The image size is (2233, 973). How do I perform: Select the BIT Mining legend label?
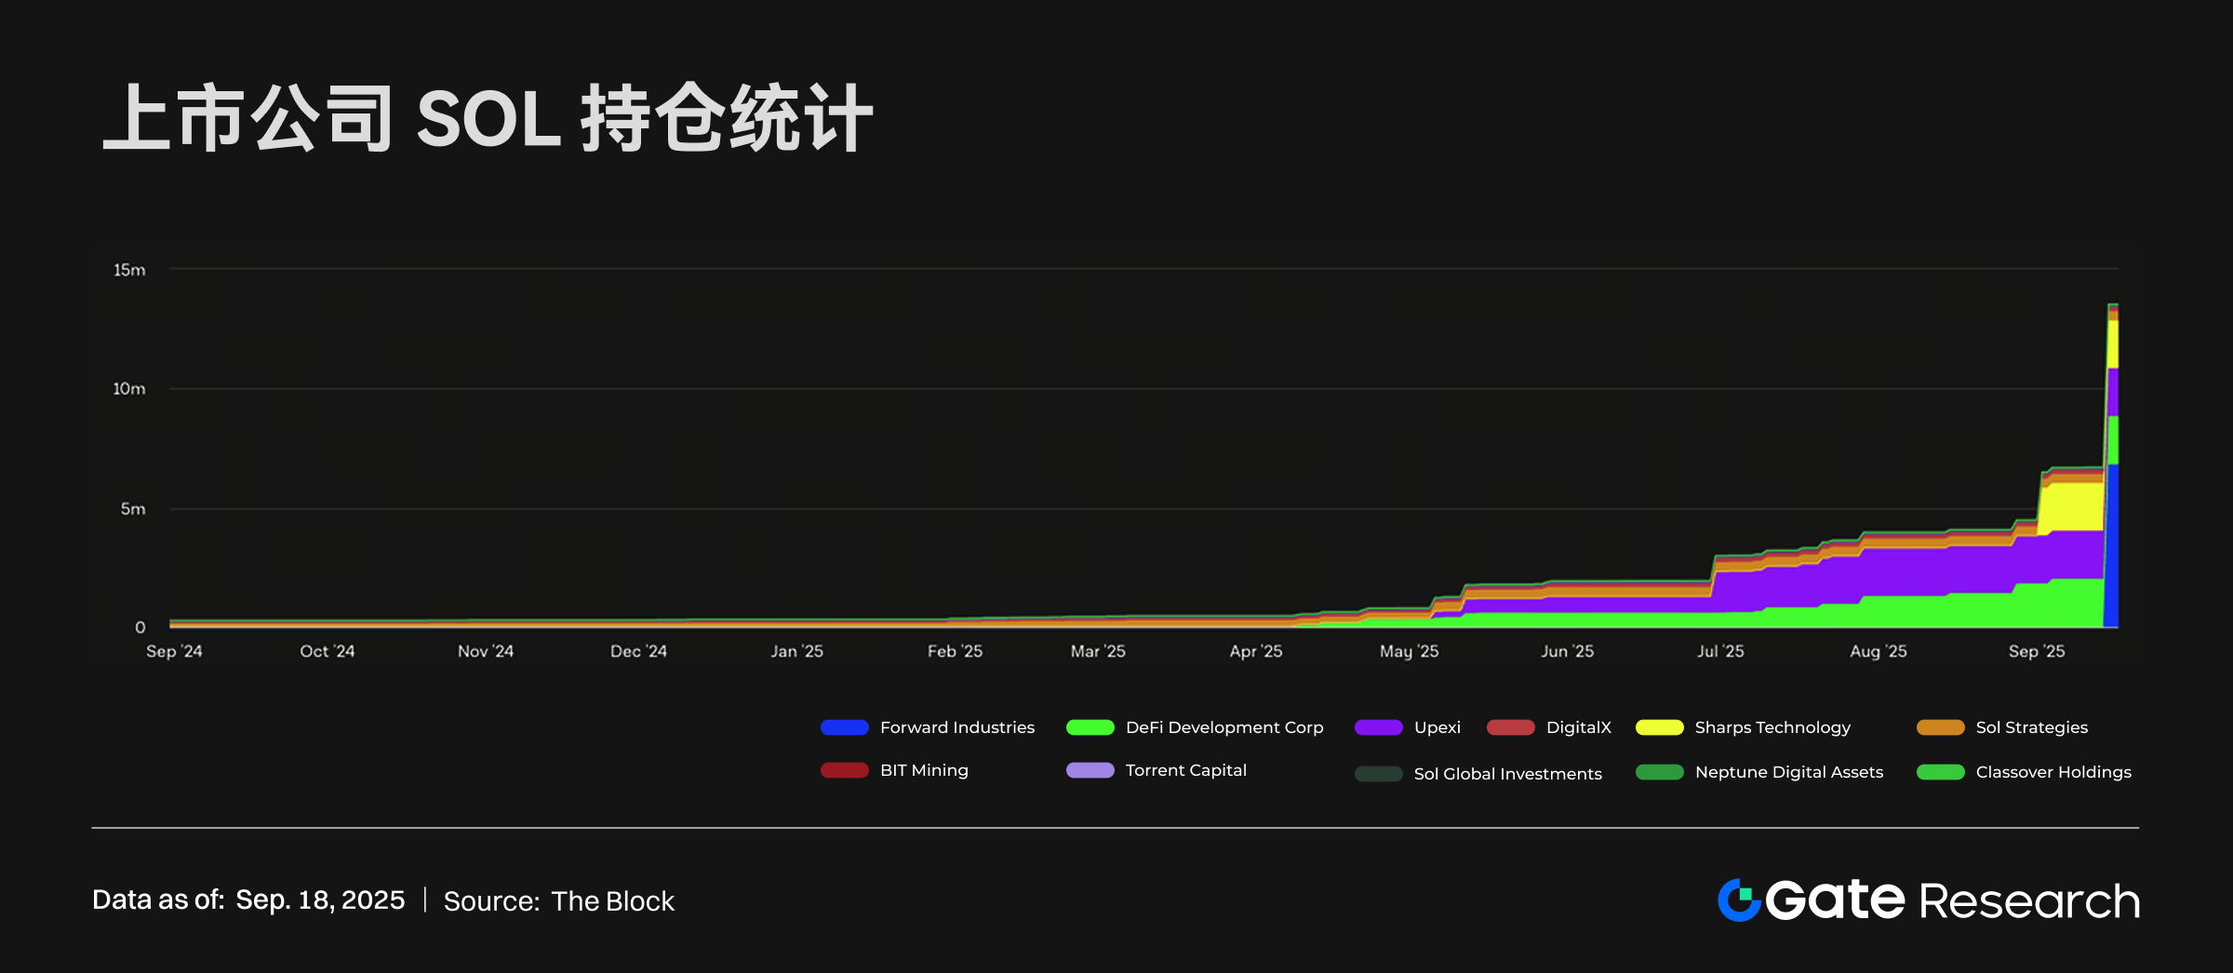(x=924, y=770)
